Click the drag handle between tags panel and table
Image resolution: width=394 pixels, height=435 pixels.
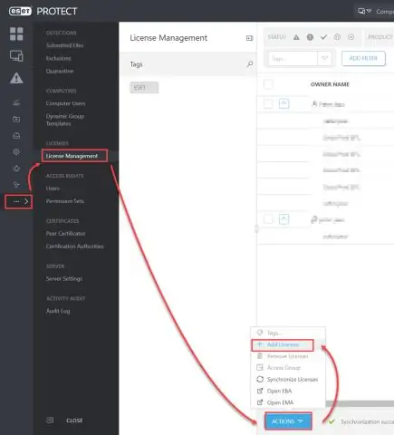click(x=256, y=228)
